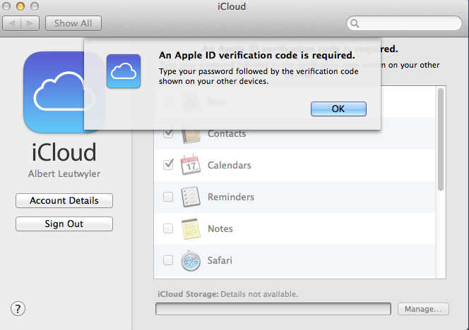Select the Safari label
This screenshot has width=469, height=330.
point(220,260)
